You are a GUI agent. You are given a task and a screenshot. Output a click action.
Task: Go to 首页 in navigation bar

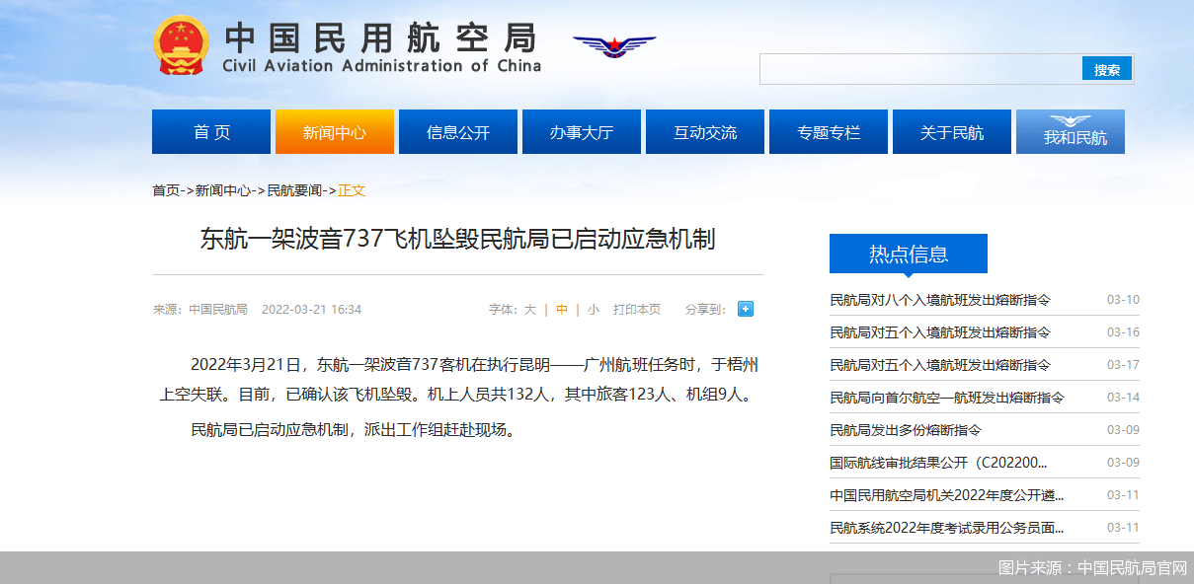tap(211, 132)
